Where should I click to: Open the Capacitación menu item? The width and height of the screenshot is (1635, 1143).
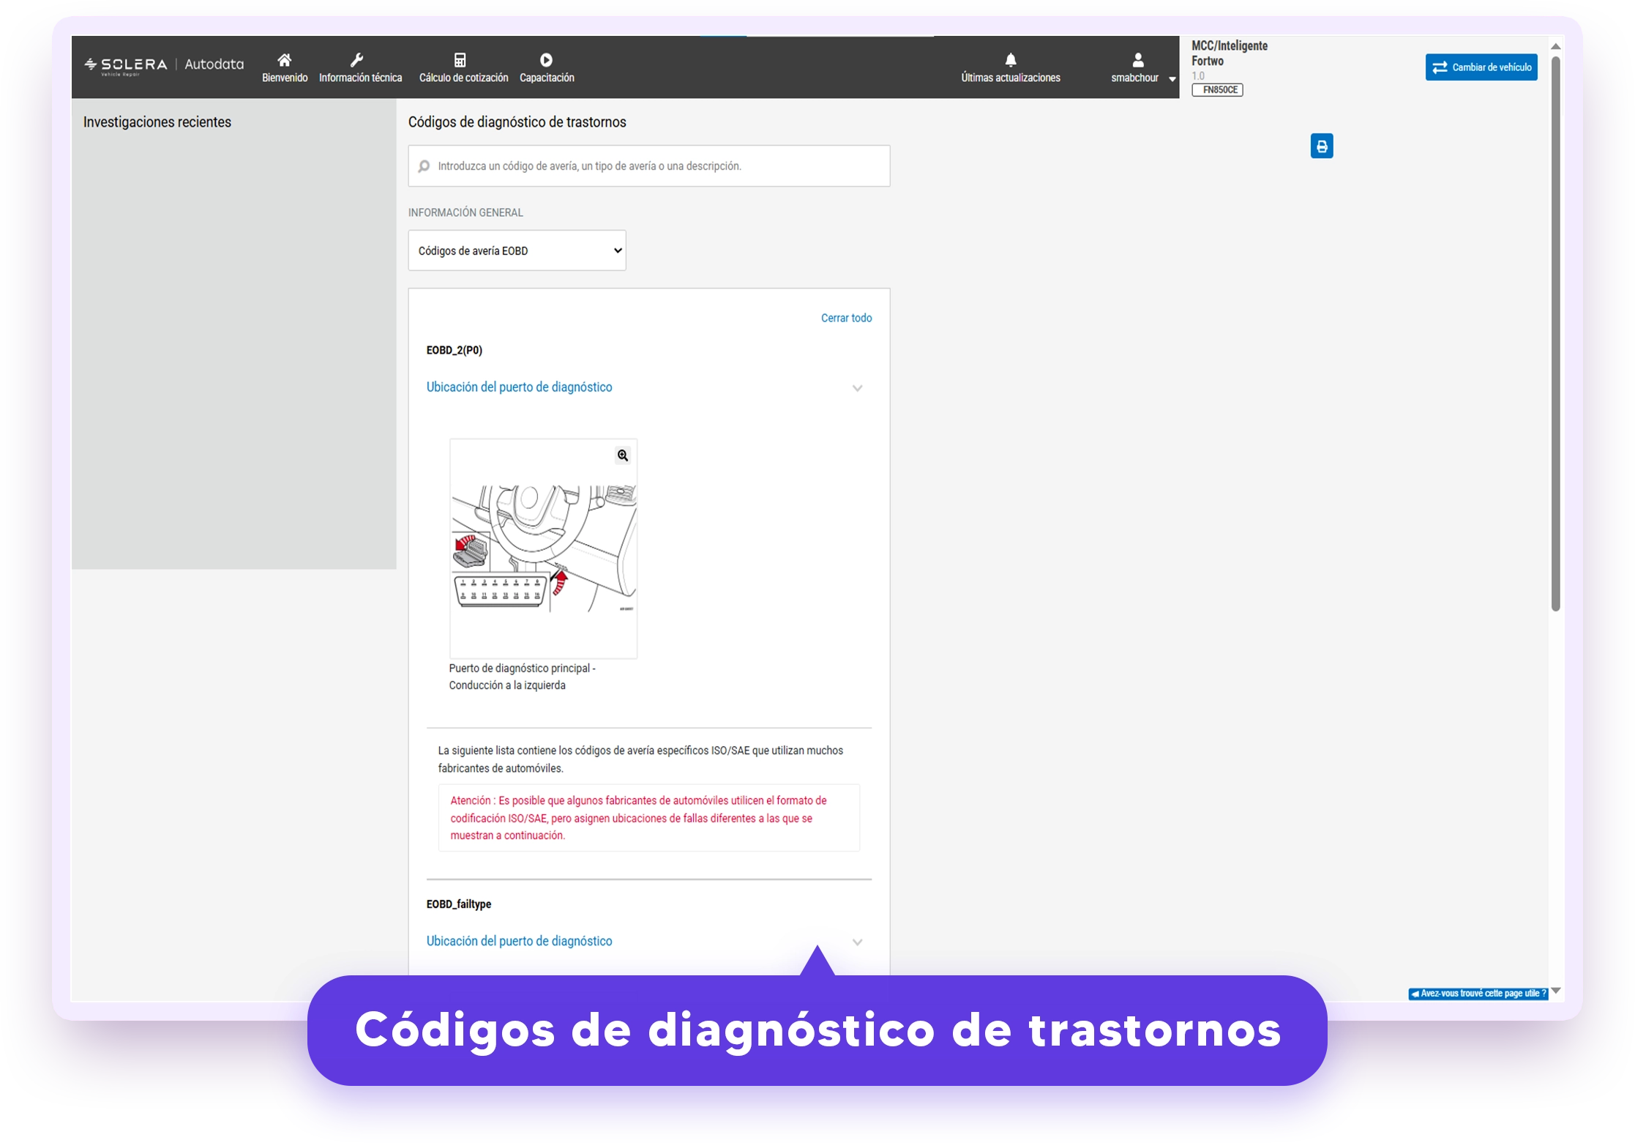point(547,78)
